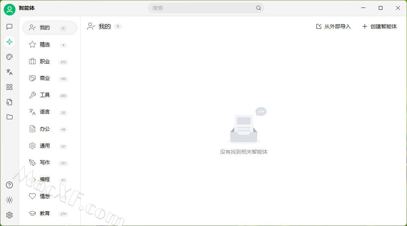Select 语言 language category
Viewport: 407px width, 226px height.
tap(50, 112)
